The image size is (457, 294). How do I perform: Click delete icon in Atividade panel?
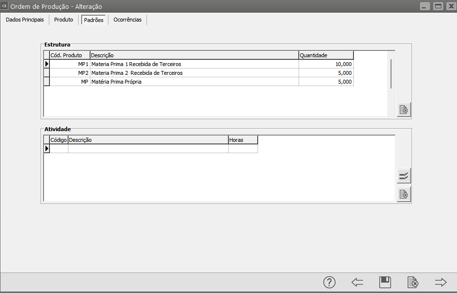(404, 194)
